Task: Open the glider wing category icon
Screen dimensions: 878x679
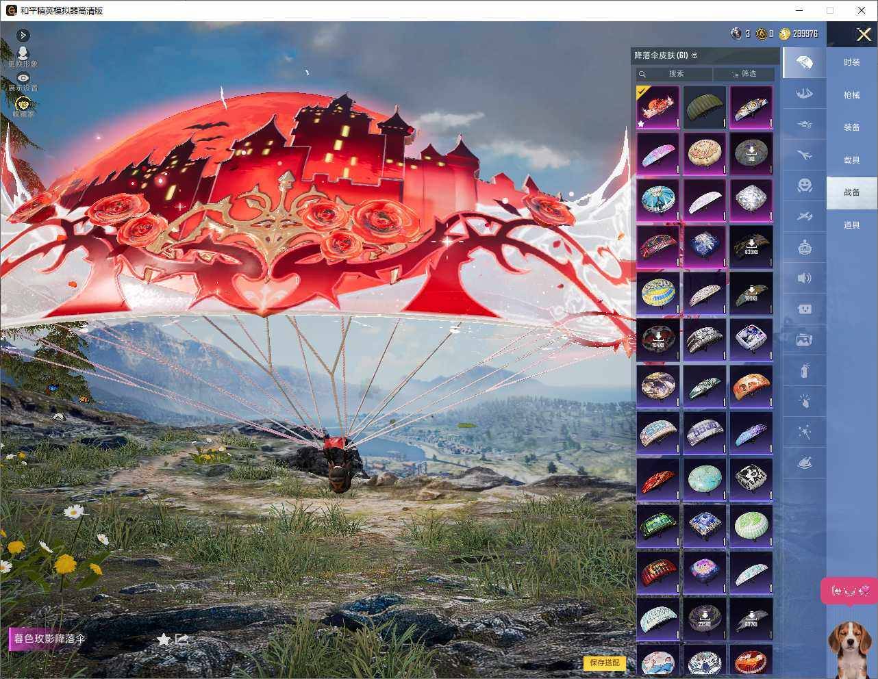Action: (804, 94)
